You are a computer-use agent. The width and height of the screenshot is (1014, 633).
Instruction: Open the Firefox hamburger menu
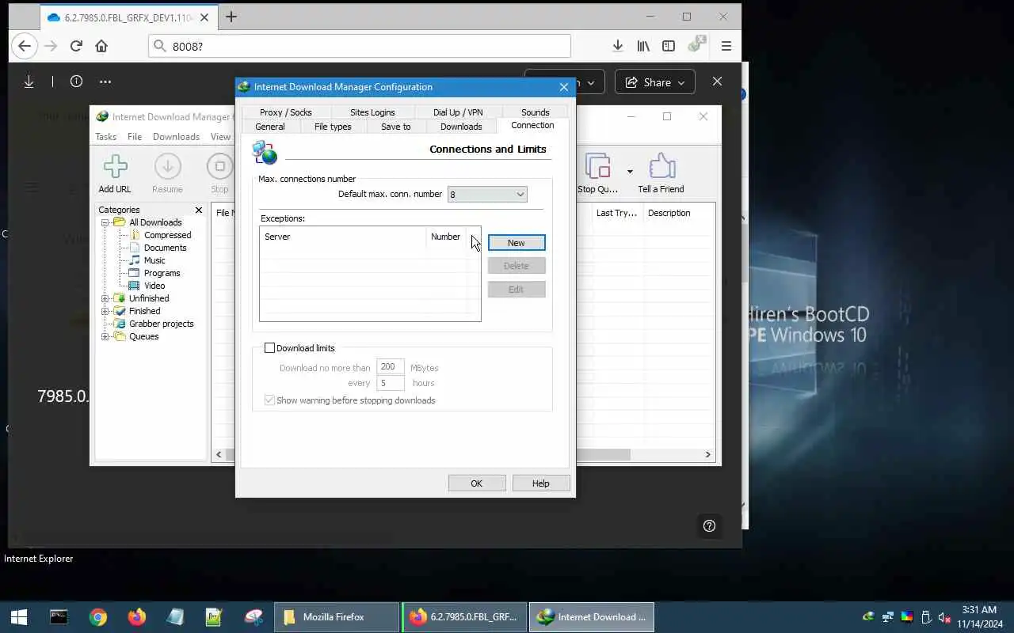tap(726, 46)
